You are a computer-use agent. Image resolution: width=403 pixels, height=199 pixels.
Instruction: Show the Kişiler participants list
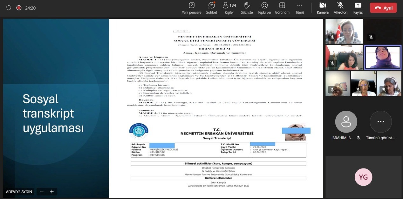pyautogui.click(x=229, y=5)
